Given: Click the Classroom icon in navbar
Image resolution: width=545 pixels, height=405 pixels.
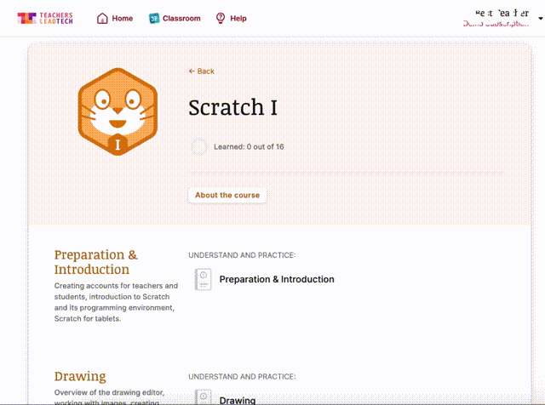Looking at the screenshot, I should click(x=154, y=18).
